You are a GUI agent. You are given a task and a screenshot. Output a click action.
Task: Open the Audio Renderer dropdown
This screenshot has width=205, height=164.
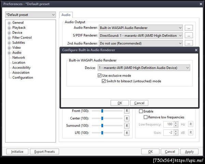(141, 28)
